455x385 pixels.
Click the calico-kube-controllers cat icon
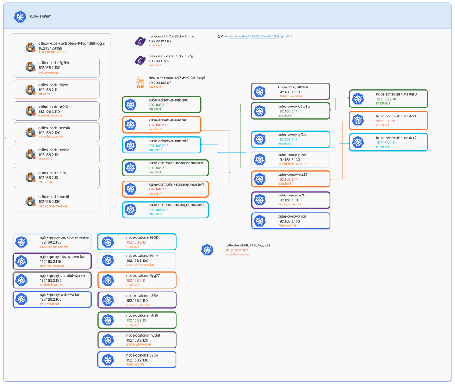click(x=30, y=47)
